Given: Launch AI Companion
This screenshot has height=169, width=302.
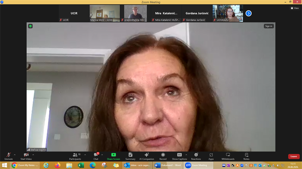Looking at the screenshot, I should (147, 156).
